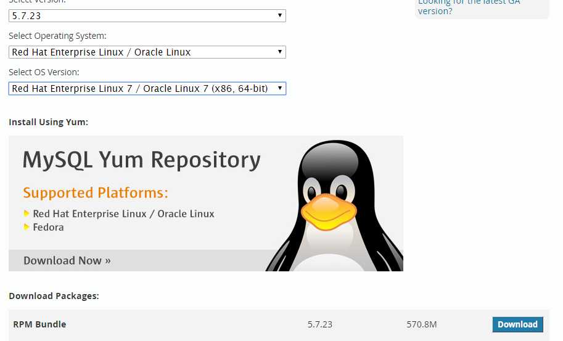Screen dimensions: 563x341
Task: Click the 570.8M size value
Action: [x=422, y=324]
